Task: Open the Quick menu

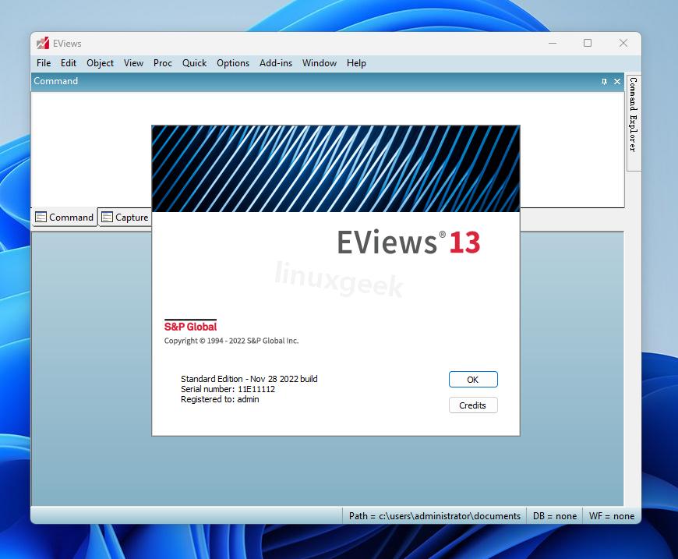Action: [193, 63]
